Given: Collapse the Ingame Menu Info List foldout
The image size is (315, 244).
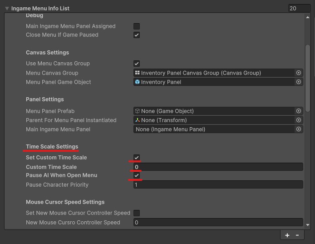Looking at the screenshot, I should pyautogui.click(x=7, y=8).
